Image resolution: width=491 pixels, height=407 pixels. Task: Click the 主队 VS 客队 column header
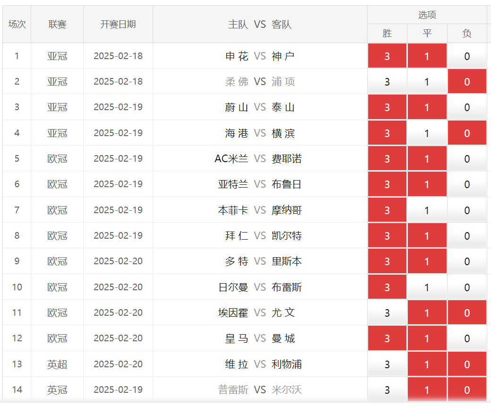click(x=260, y=24)
